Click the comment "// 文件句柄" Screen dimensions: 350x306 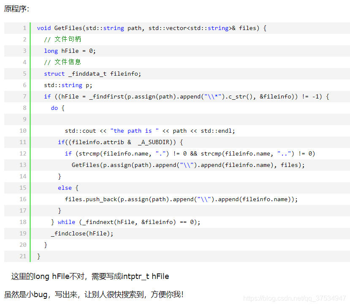(62, 39)
